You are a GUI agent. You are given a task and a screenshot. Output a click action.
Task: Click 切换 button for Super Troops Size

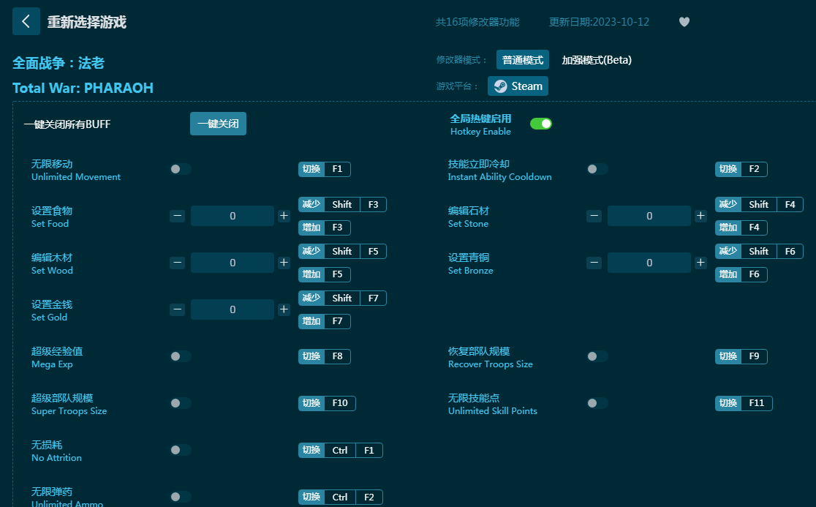pyautogui.click(x=311, y=403)
